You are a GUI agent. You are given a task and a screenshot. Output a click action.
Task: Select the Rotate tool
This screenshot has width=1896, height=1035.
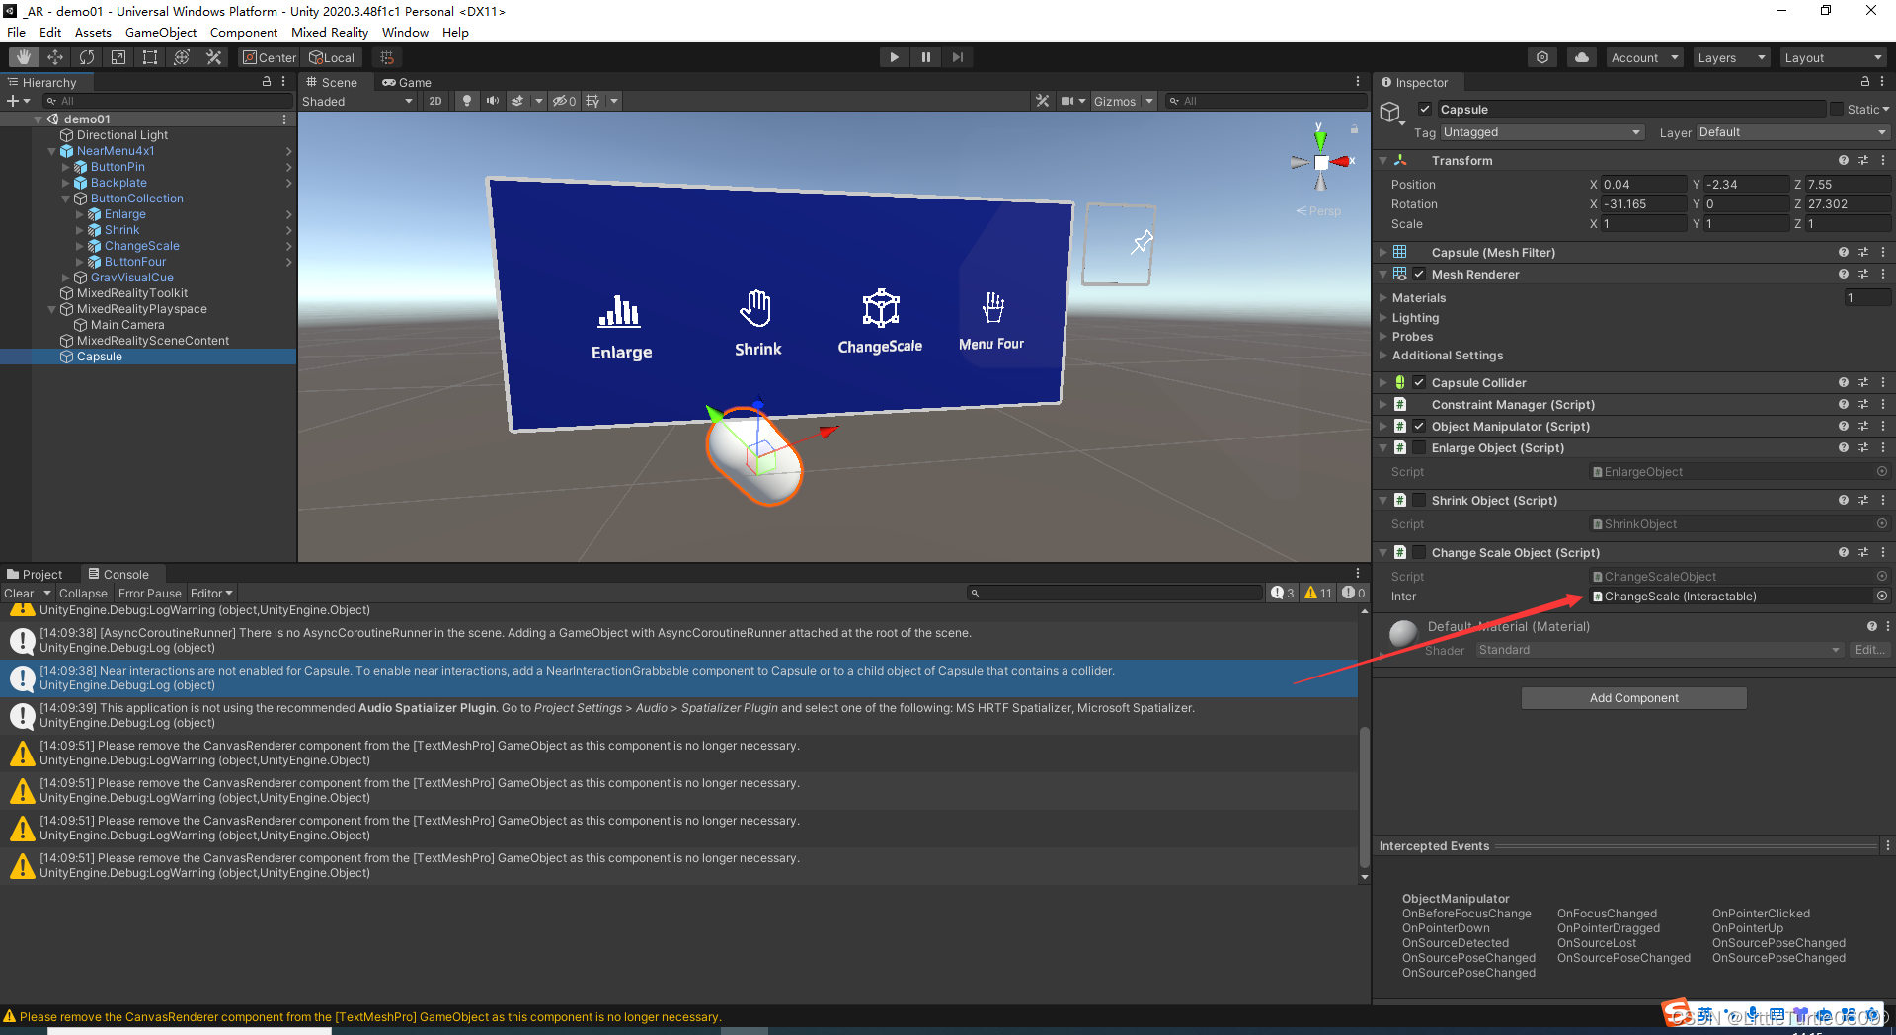click(86, 56)
